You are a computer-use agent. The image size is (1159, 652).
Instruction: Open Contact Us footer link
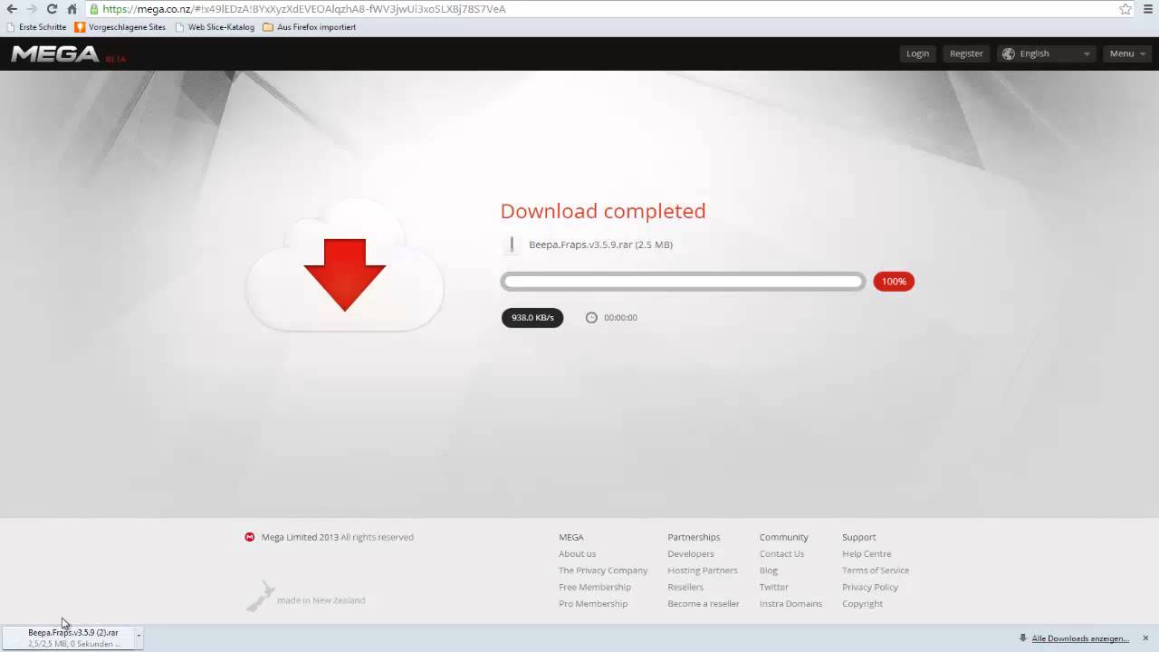[x=781, y=554]
